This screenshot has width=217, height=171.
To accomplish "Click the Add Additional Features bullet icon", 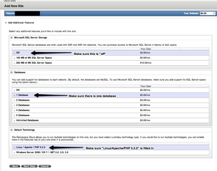I will pos(6,23).
